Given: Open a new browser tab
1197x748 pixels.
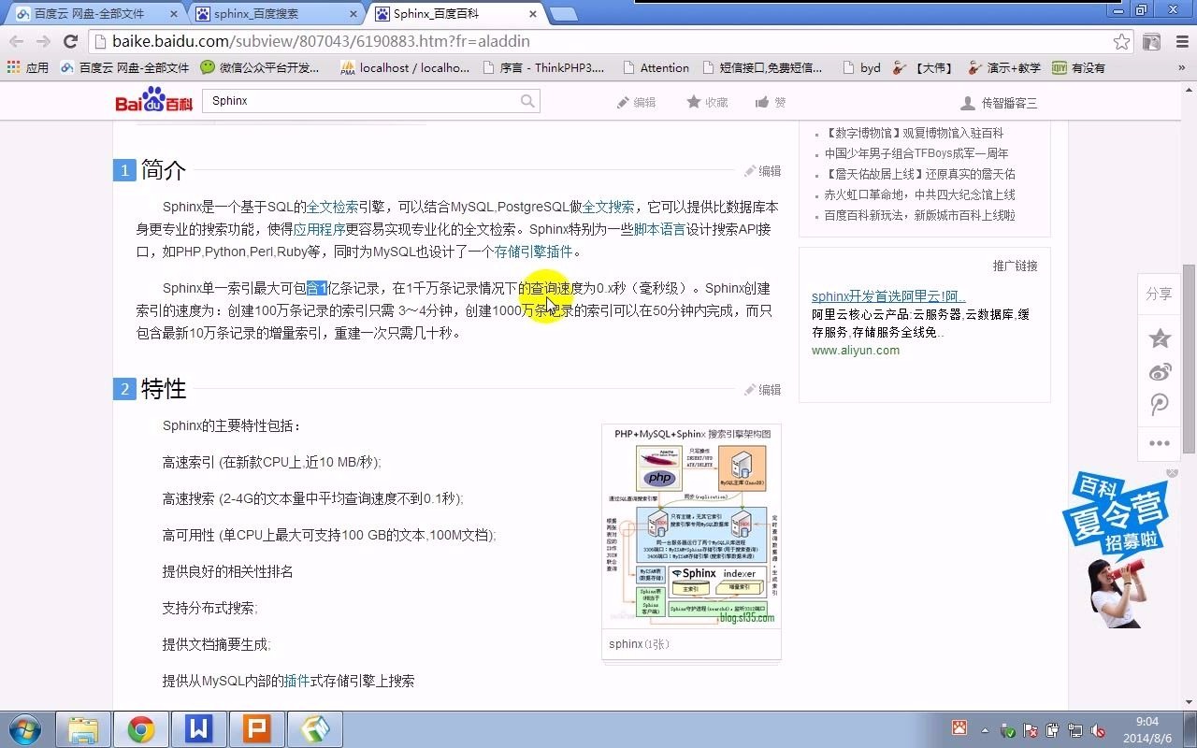Looking at the screenshot, I should 563,14.
